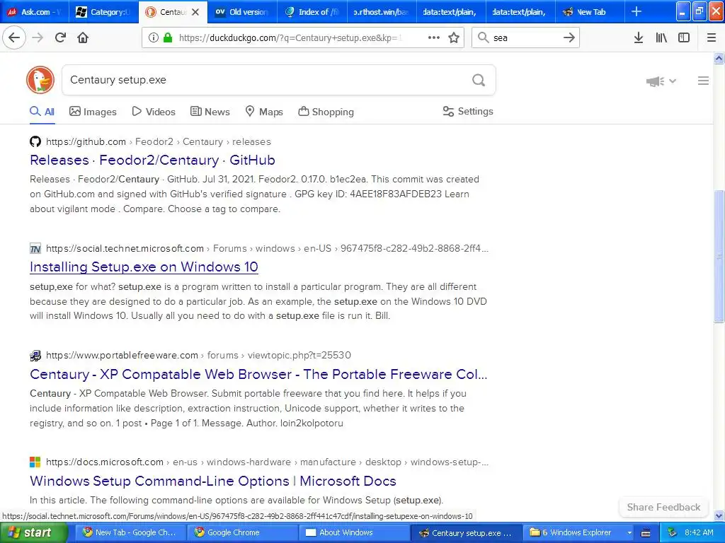Image resolution: width=725 pixels, height=543 pixels.
Task: Toggle the sidebar view
Action: tap(684, 37)
